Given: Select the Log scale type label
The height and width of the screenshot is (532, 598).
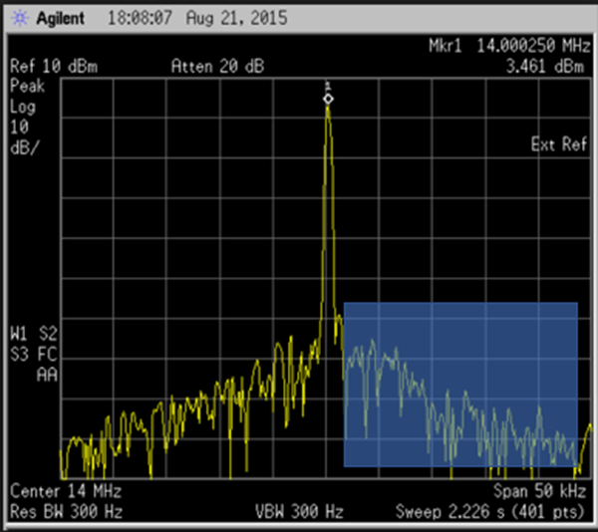Looking at the screenshot, I should [21, 107].
